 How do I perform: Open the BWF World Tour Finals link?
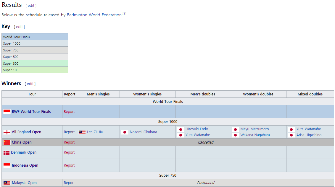coord(31,111)
